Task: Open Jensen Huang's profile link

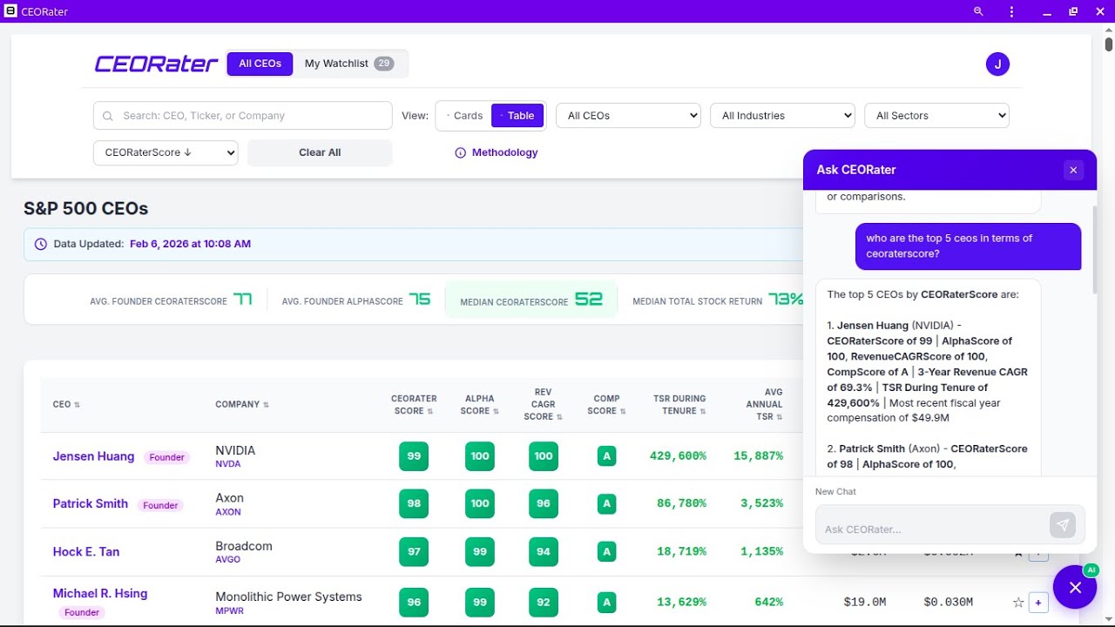Action: [x=93, y=456]
